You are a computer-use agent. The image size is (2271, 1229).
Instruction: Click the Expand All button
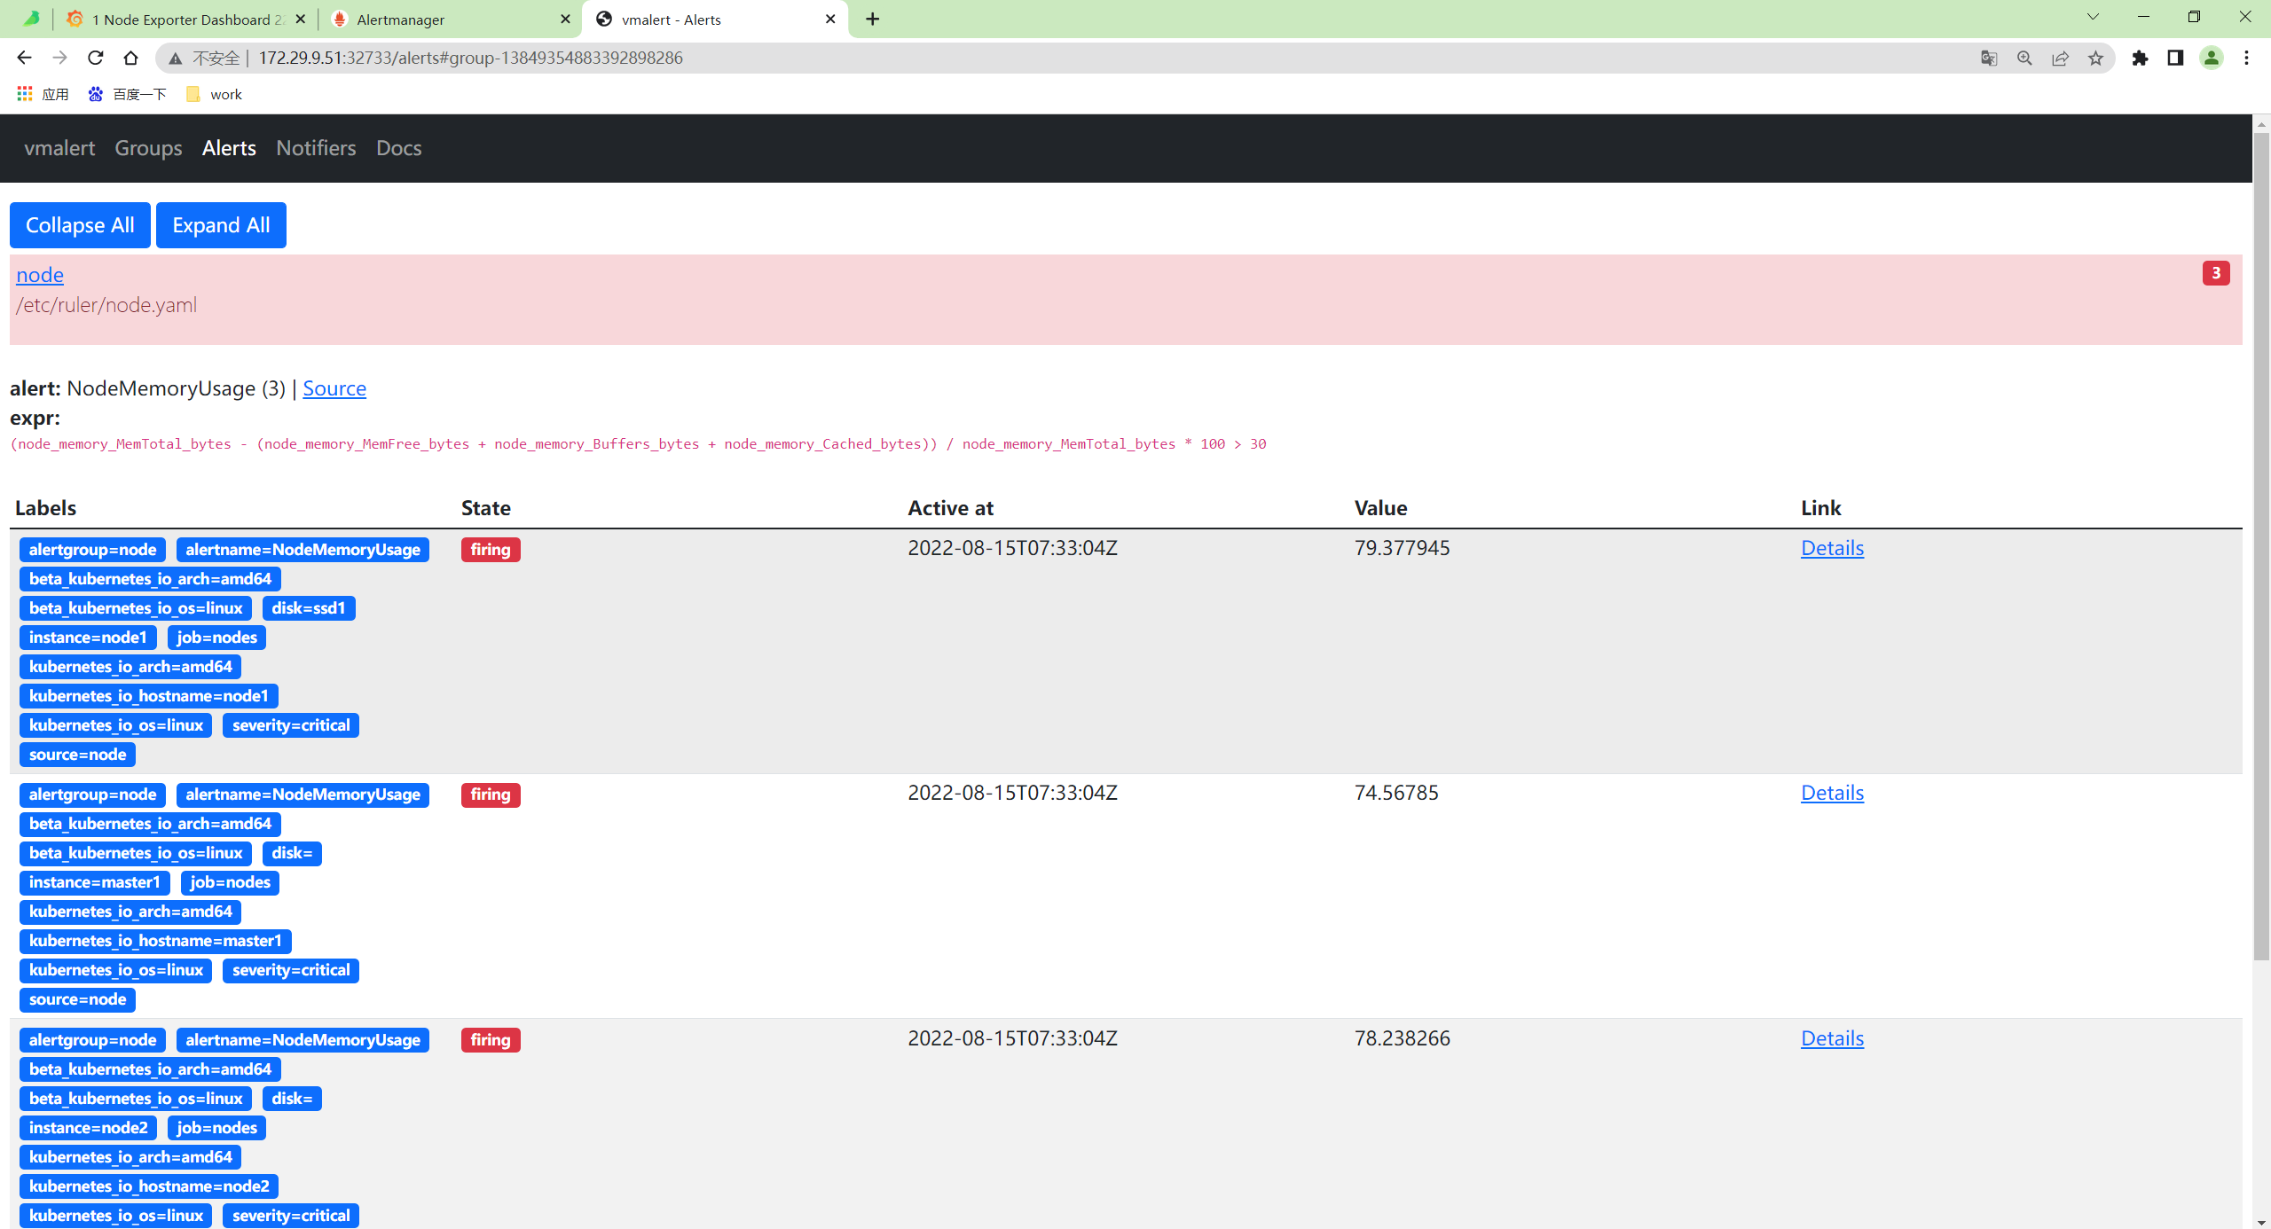(221, 224)
